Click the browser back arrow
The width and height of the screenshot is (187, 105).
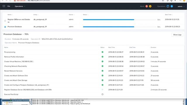click(3, 1)
